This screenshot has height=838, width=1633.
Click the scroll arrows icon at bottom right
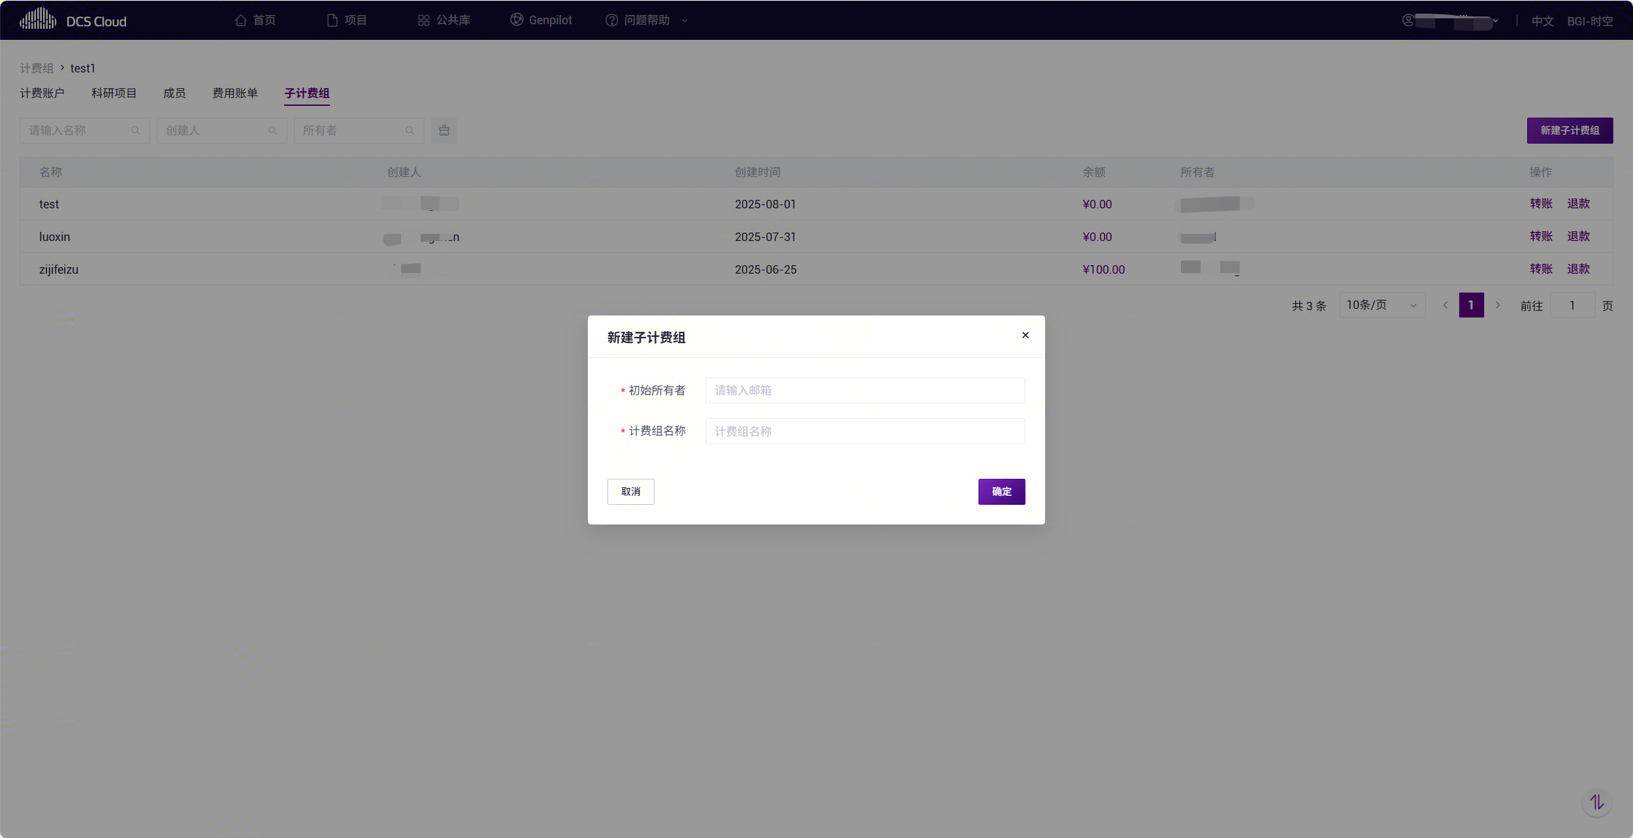(1597, 802)
